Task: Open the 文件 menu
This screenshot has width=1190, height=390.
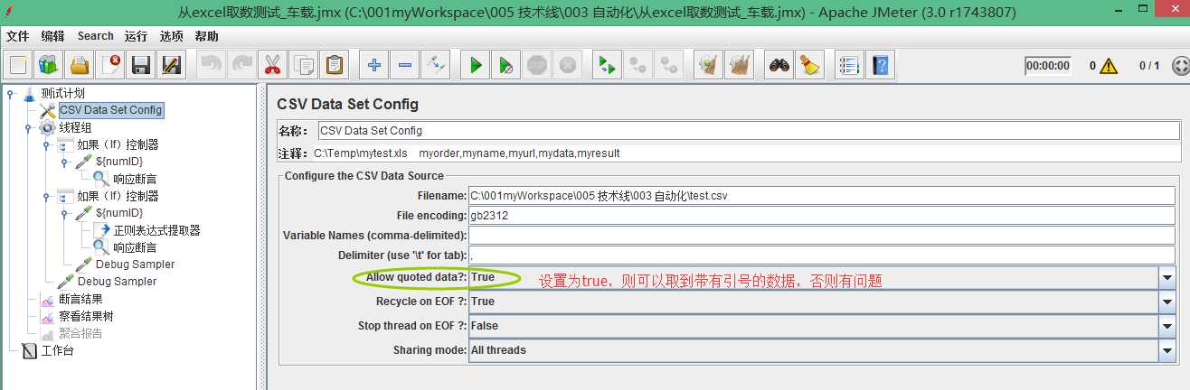Action: 18,36
